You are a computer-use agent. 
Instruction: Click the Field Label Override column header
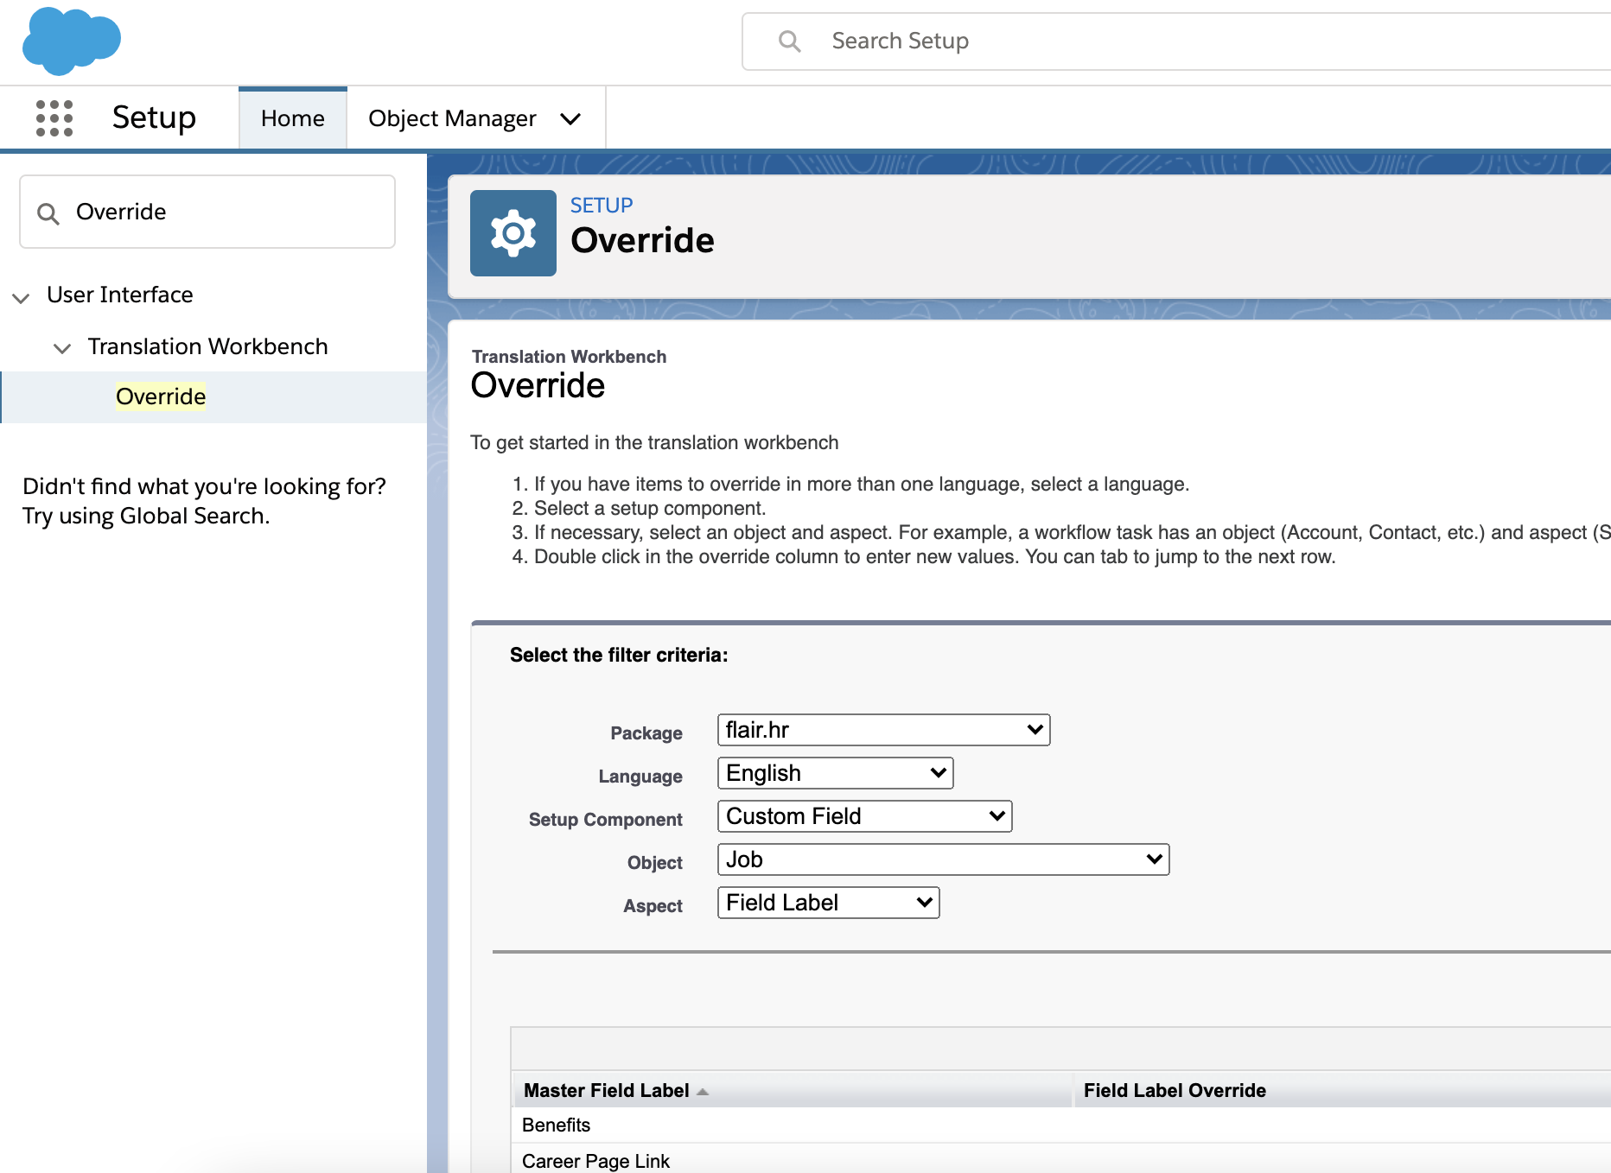coord(1175,1090)
